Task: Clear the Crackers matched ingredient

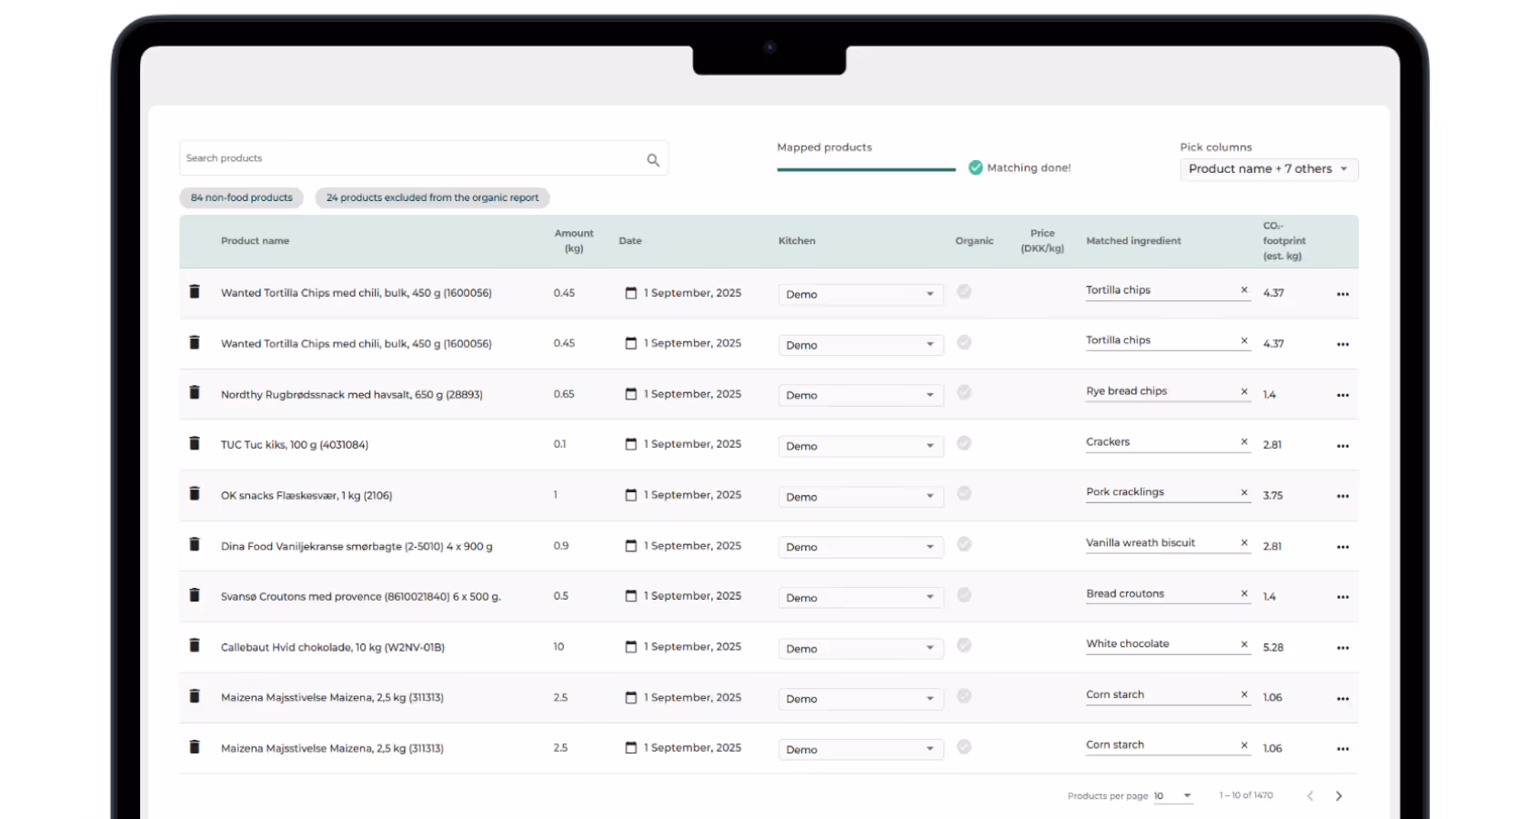Action: (x=1244, y=442)
